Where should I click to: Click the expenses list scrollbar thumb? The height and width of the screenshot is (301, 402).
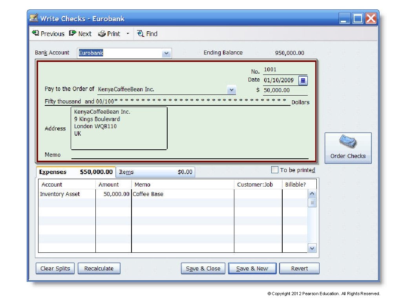[x=312, y=203]
